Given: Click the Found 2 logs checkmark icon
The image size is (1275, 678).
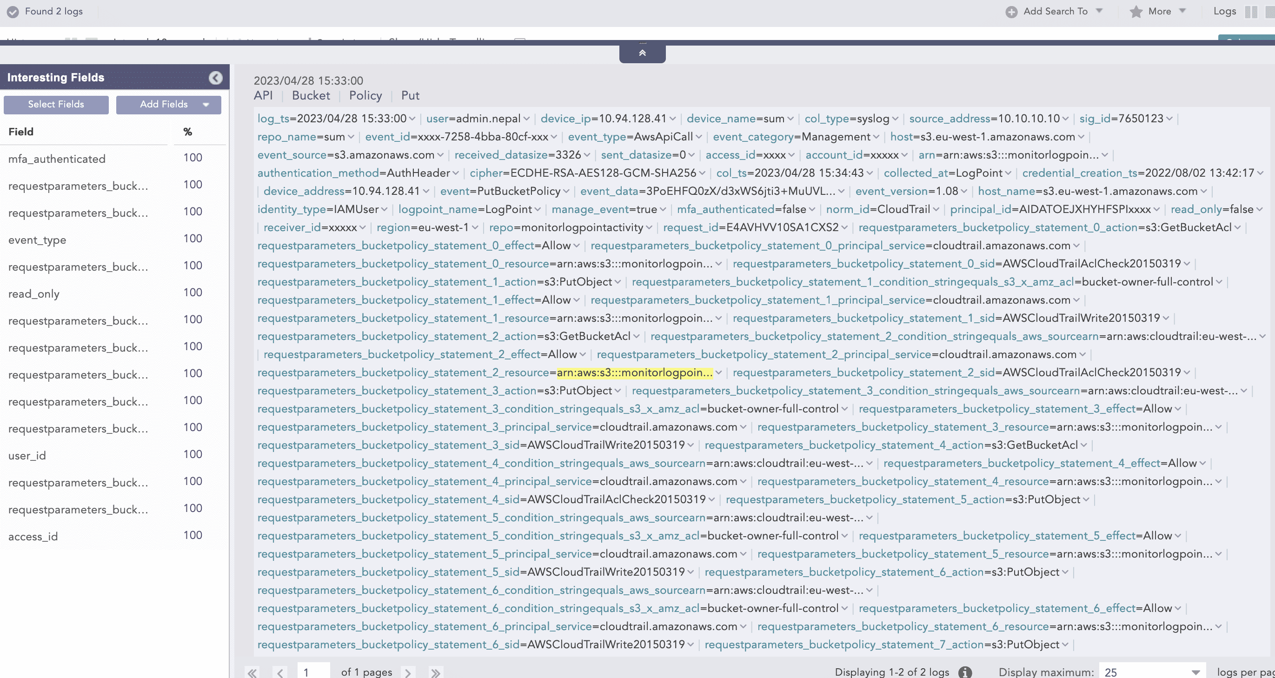Looking at the screenshot, I should tap(13, 12).
